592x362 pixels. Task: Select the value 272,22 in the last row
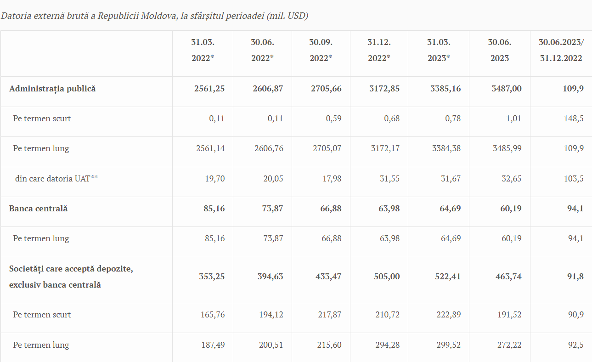(x=509, y=345)
